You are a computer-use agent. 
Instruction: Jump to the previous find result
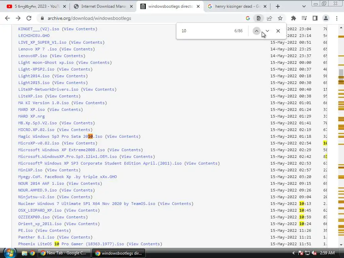click(x=256, y=31)
